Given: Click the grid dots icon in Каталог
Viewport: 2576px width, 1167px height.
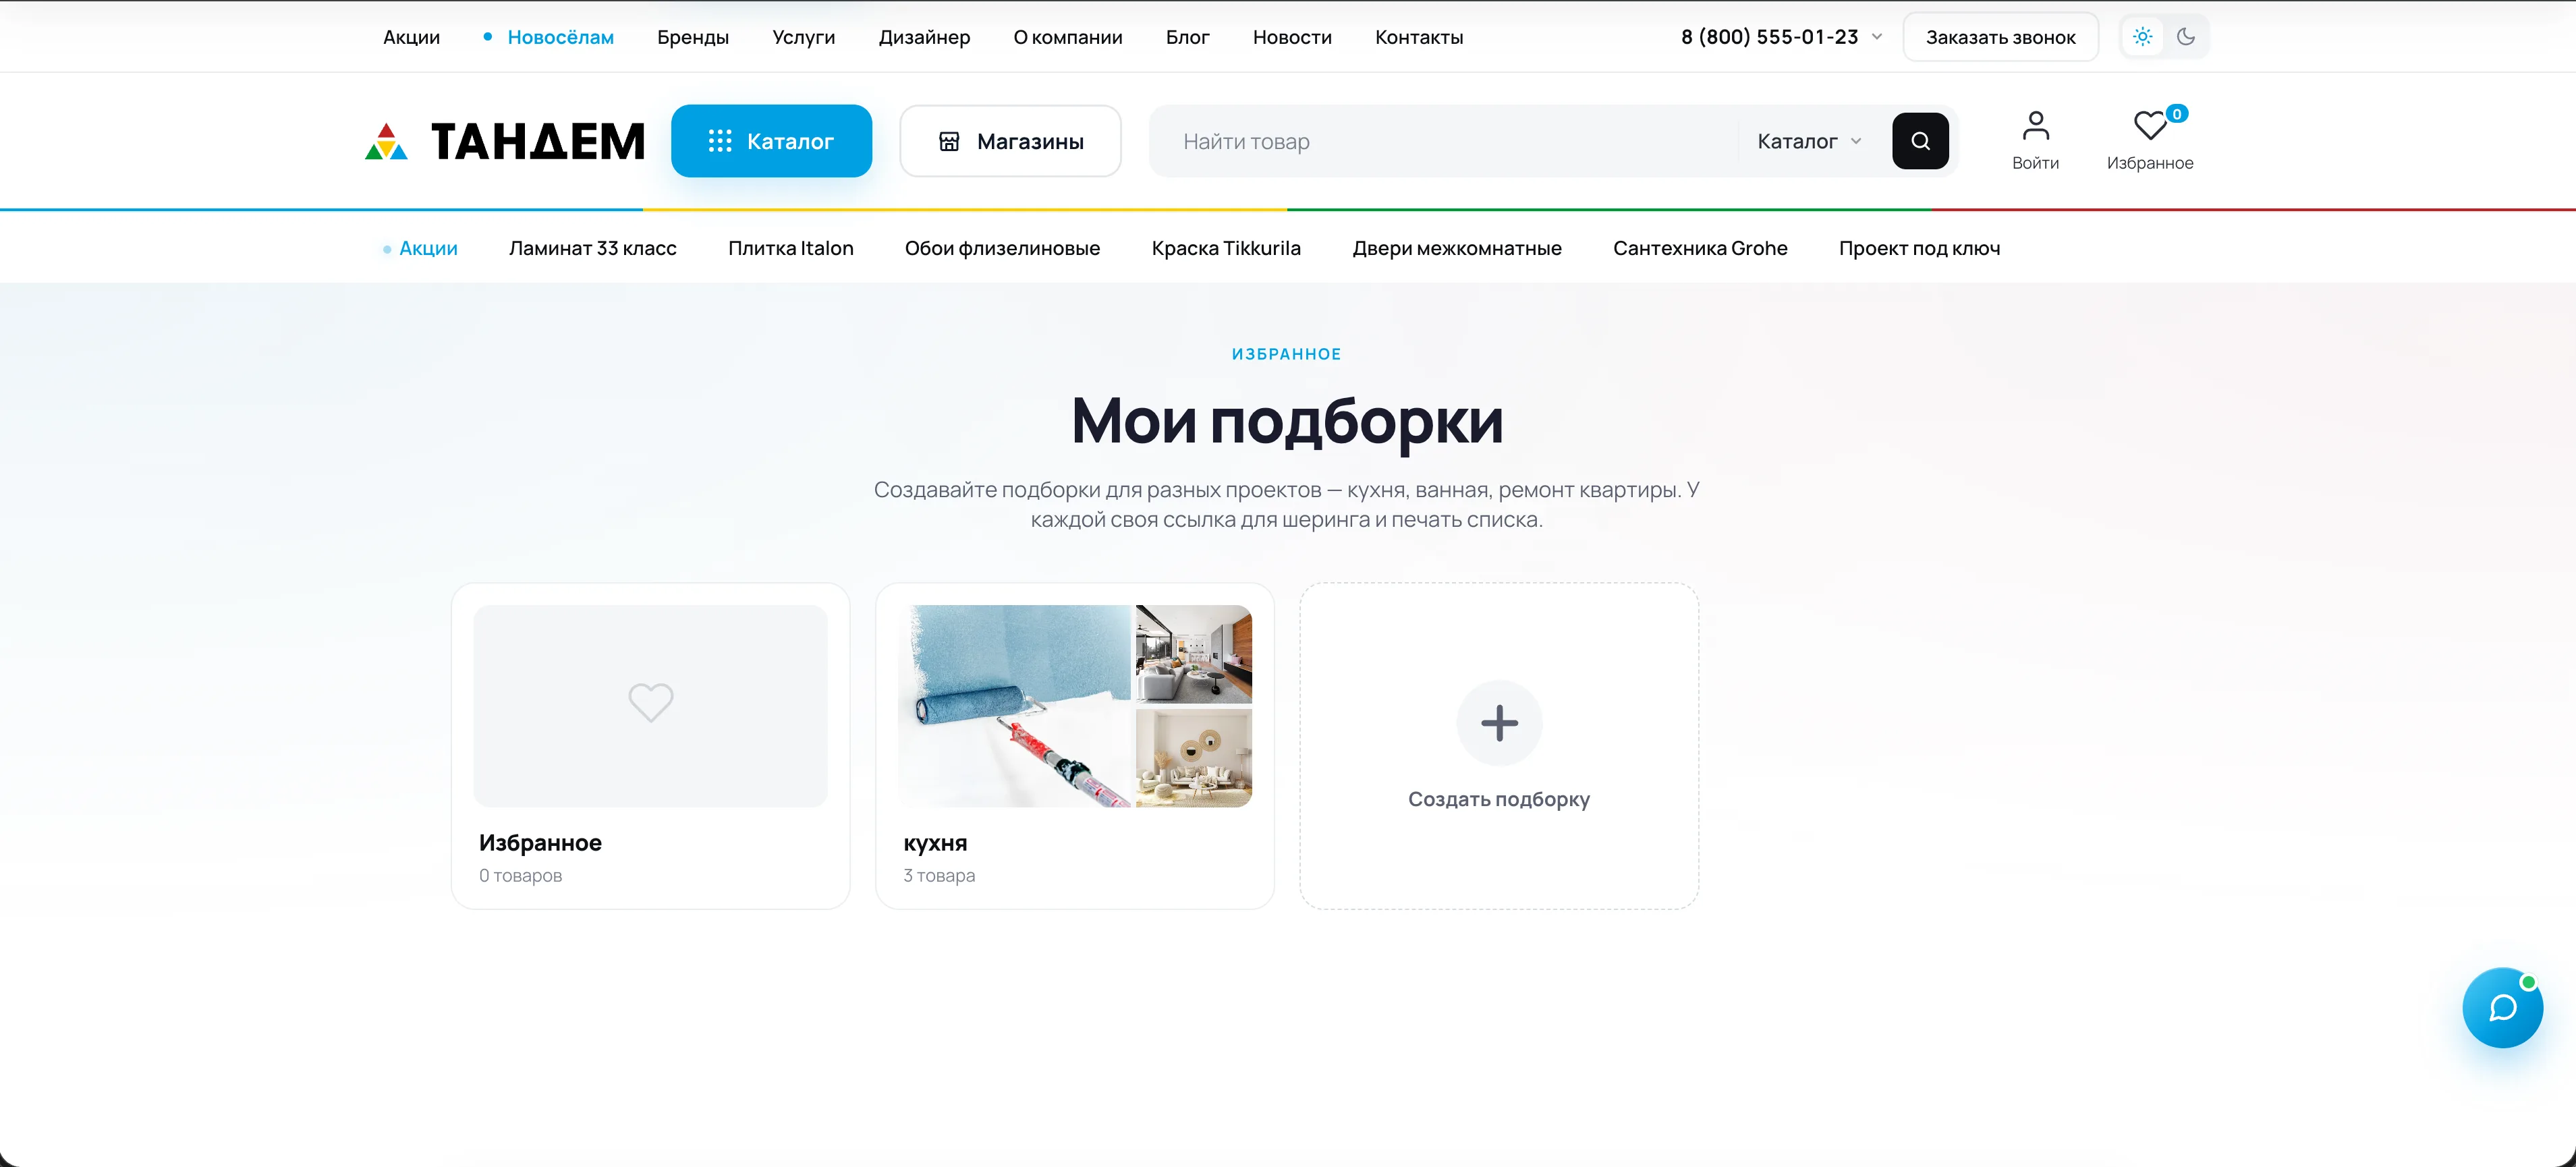Looking at the screenshot, I should click(x=720, y=141).
